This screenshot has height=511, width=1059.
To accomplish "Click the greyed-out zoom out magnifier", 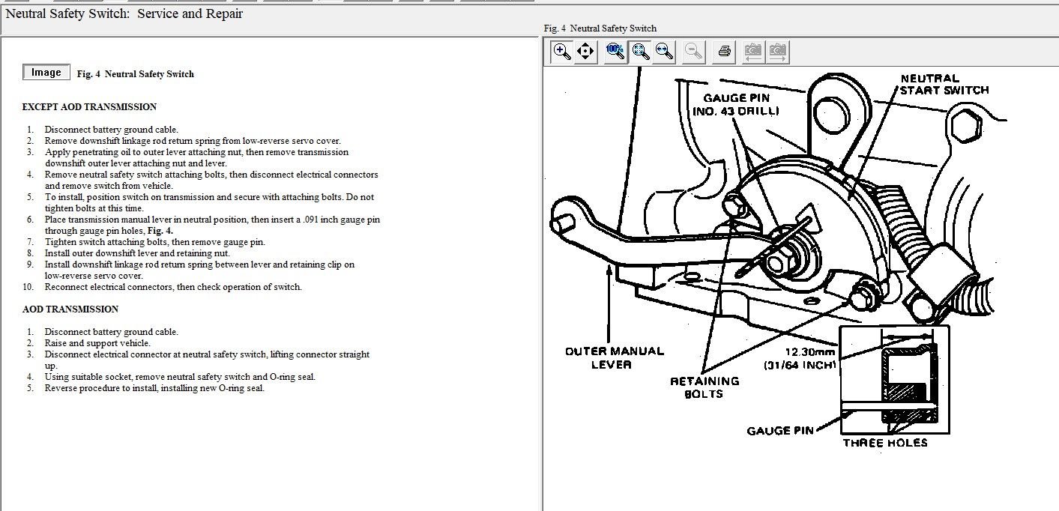I will (694, 51).
